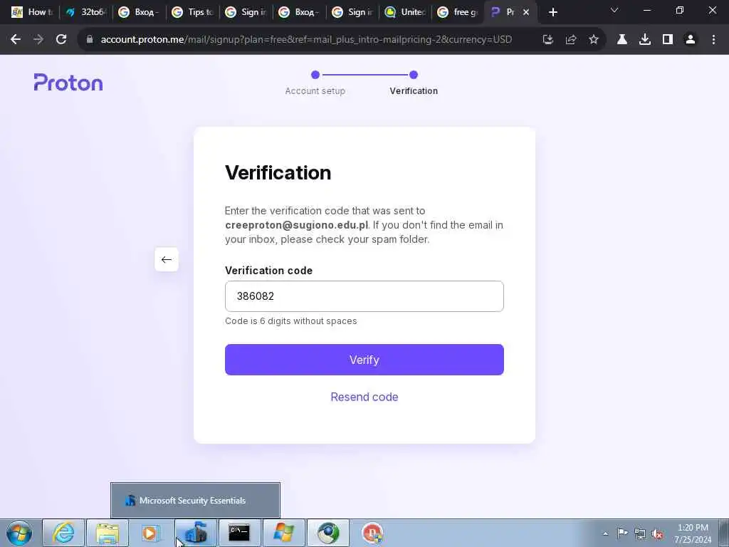This screenshot has width=729, height=547.
Task: Click the red circular taskbar icon
Action: coord(372,533)
